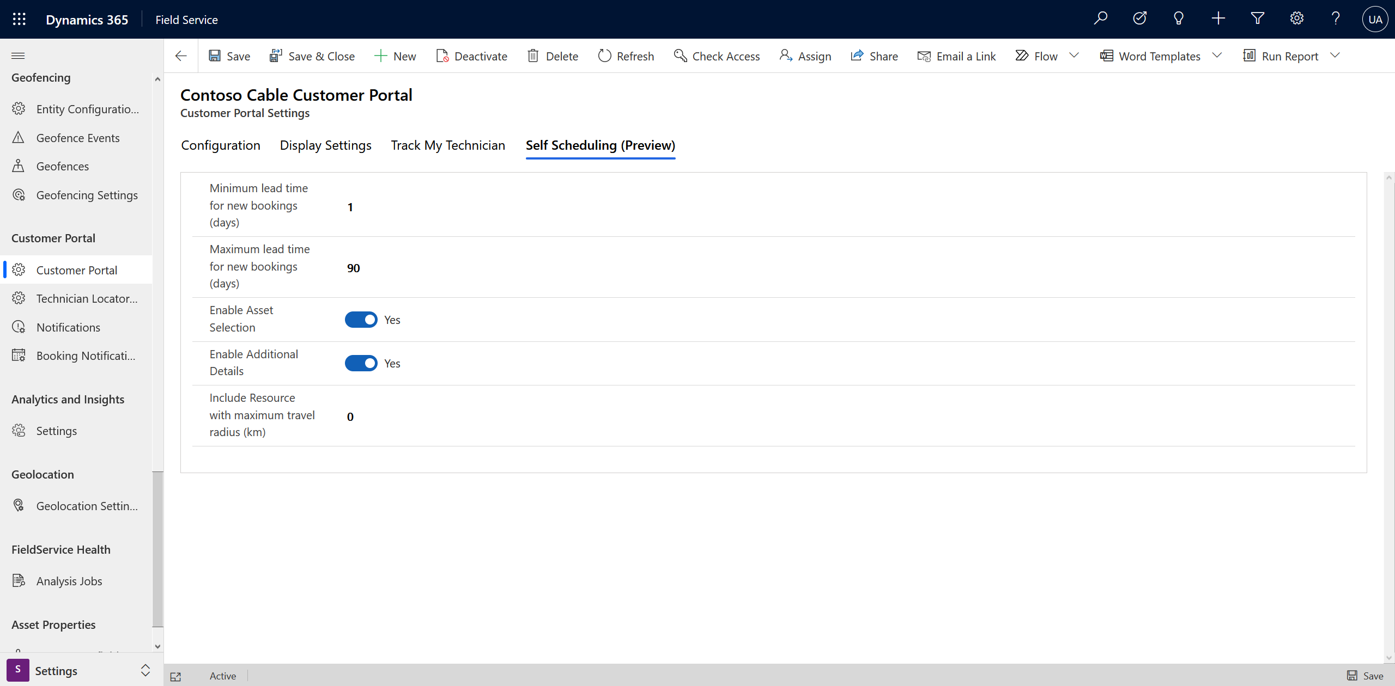Click the Save disk icon in command bar
The height and width of the screenshot is (686, 1395).
[x=215, y=56]
